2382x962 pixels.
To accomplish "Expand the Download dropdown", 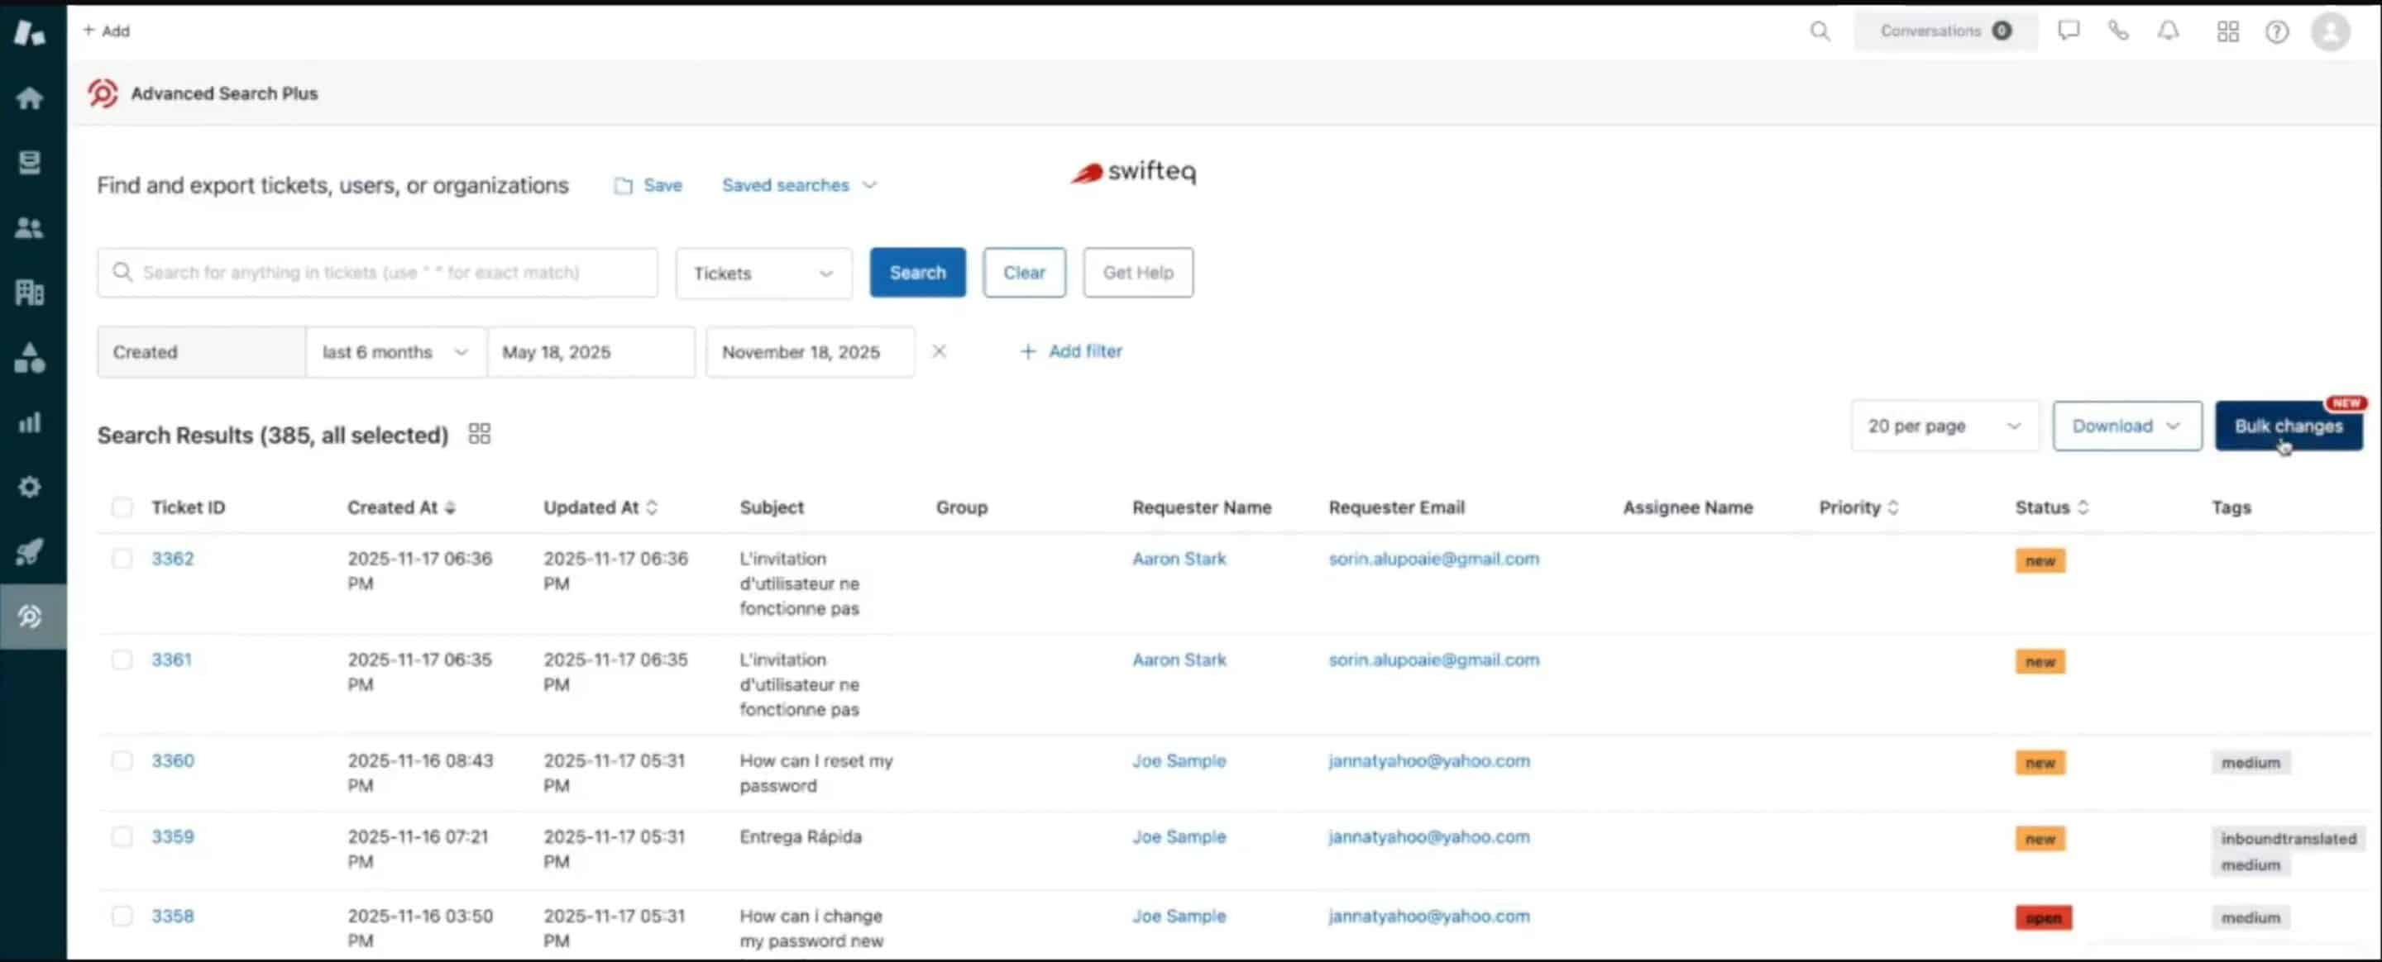I will point(2126,426).
